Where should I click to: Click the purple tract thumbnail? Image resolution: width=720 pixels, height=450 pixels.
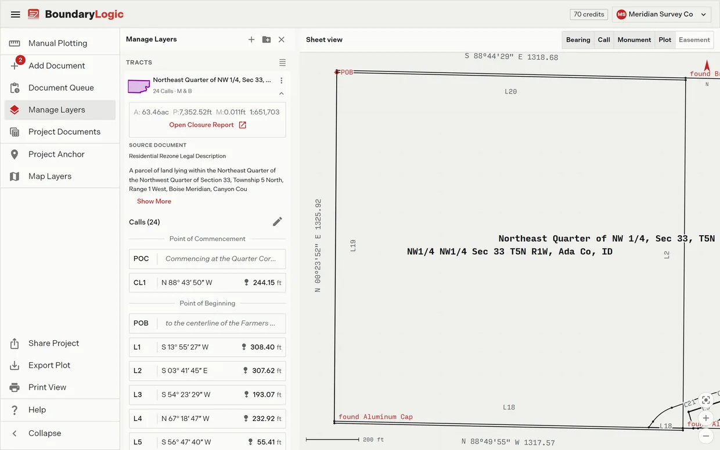coord(139,86)
